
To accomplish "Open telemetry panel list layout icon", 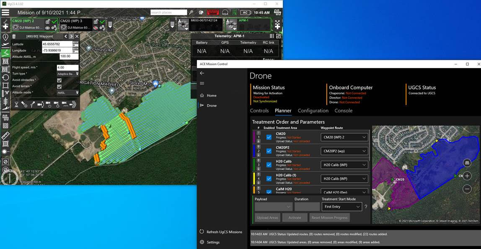I will [272, 36].
